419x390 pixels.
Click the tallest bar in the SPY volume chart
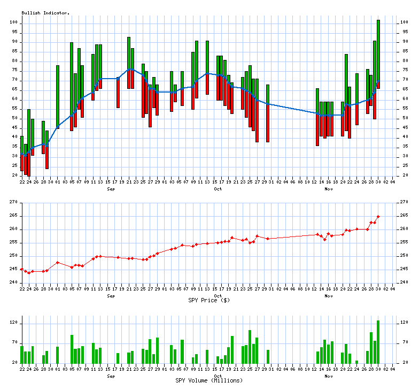click(378, 342)
